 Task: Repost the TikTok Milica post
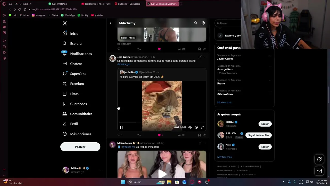click(139, 49)
